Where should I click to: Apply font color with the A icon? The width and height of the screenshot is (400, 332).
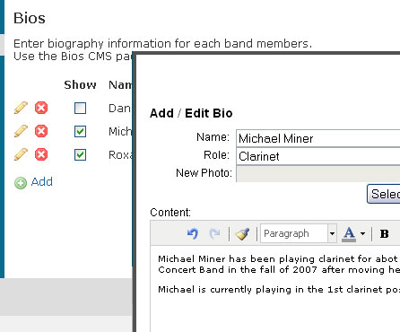(x=349, y=234)
